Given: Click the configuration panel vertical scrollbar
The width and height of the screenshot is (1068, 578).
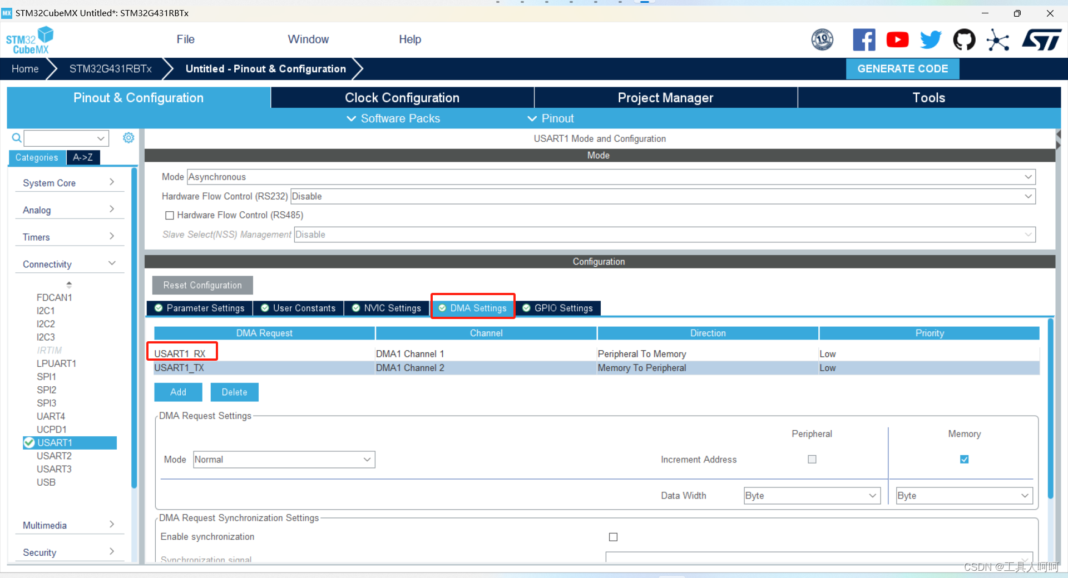Looking at the screenshot, I should point(1051,408).
